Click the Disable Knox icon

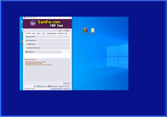[26, 44]
